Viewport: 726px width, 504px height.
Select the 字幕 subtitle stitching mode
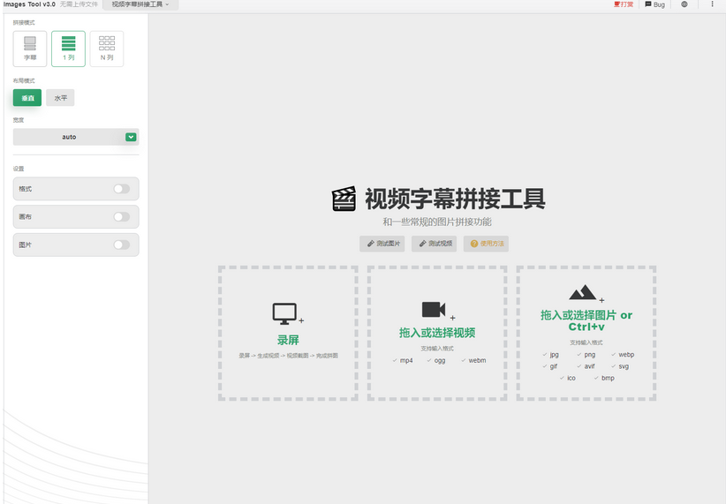coord(30,49)
